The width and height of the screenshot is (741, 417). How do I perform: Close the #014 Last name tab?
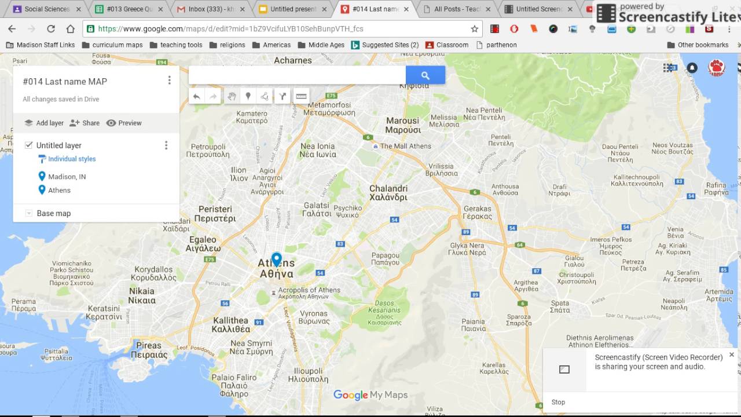[x=406, y=9]
